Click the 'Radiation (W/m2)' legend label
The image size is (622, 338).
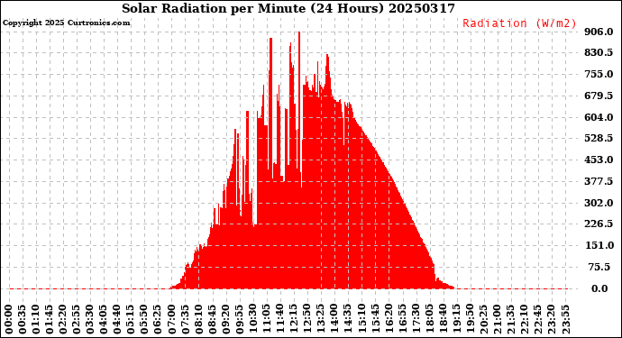point(519,23)
